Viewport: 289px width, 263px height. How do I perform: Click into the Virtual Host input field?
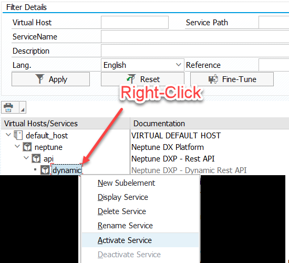click(135, 22)
